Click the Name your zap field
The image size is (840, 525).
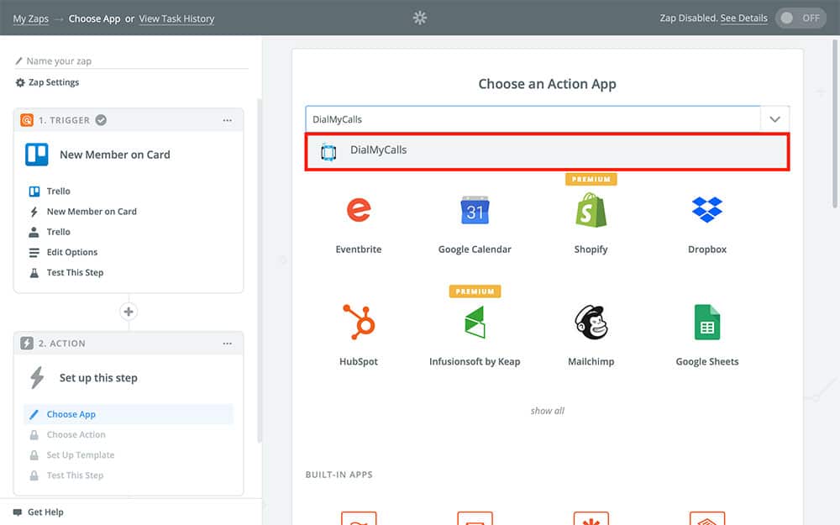coord(134,61)
